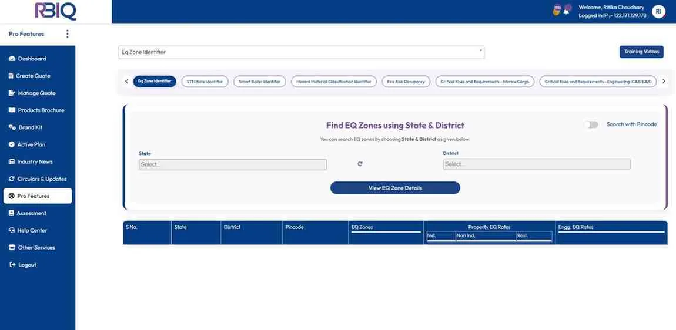
Task: Click the Training Videos button
Action: coord(641,52)
